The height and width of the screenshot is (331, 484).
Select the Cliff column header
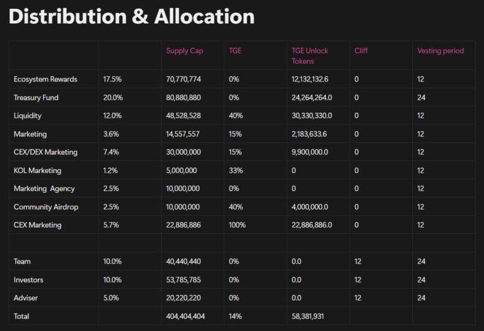[361, 51]
